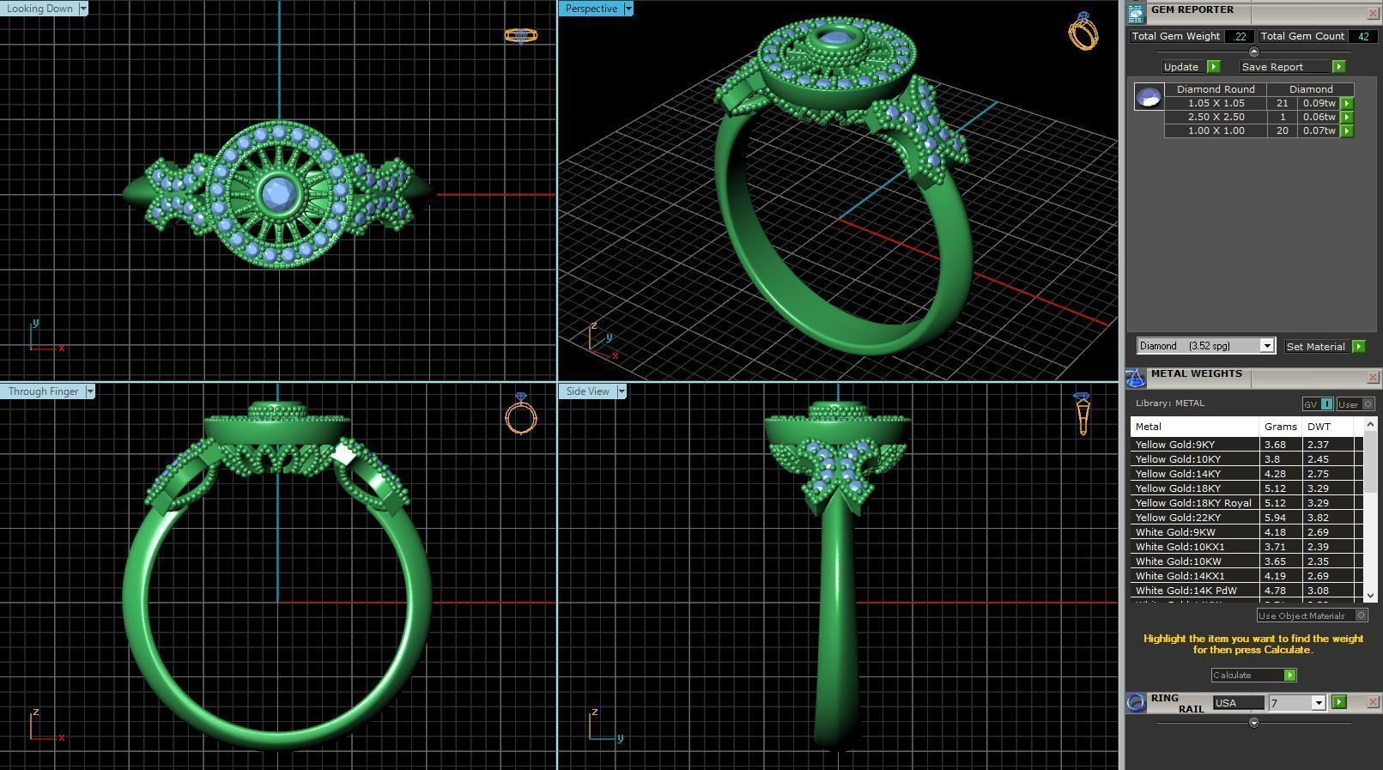Select the White Gold:14KX1 row
This screenshot has width=1383, height=770.
(1246, 576)
